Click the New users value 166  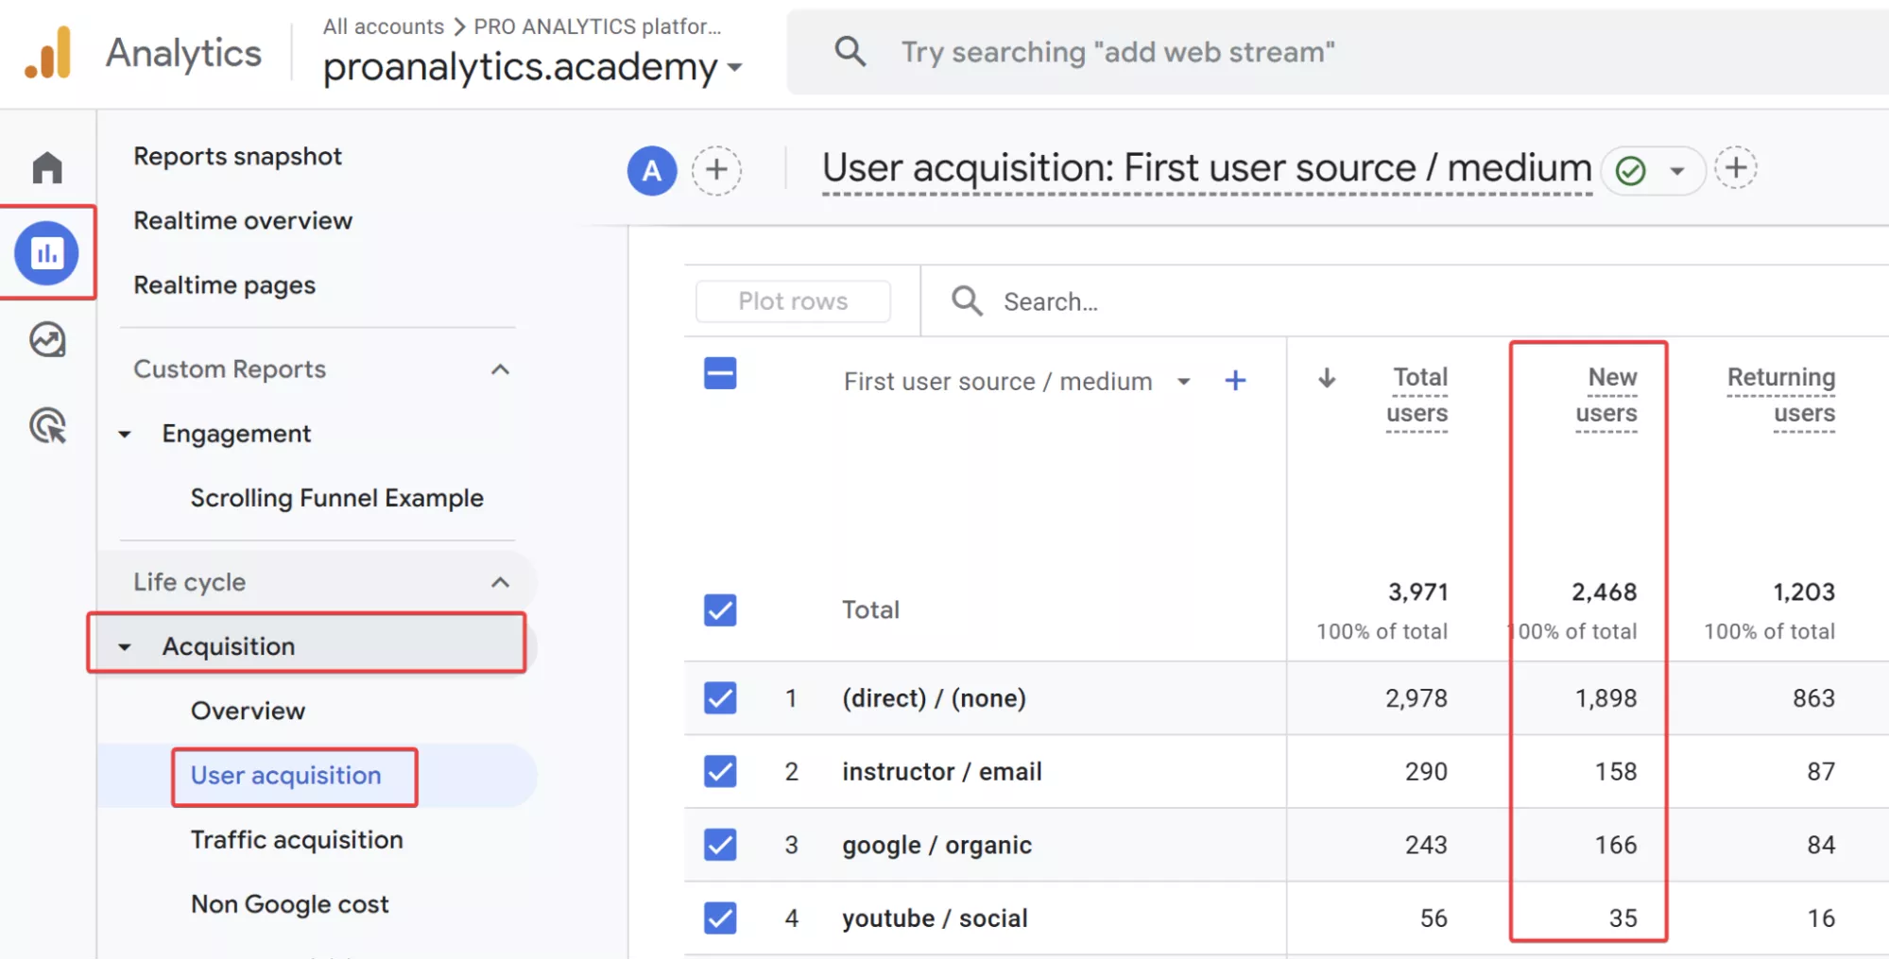[1616, 845]
